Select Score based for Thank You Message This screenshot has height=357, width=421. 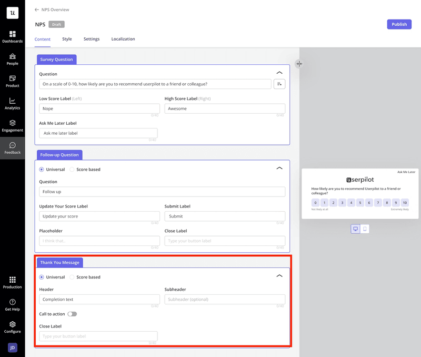[72, 277]
